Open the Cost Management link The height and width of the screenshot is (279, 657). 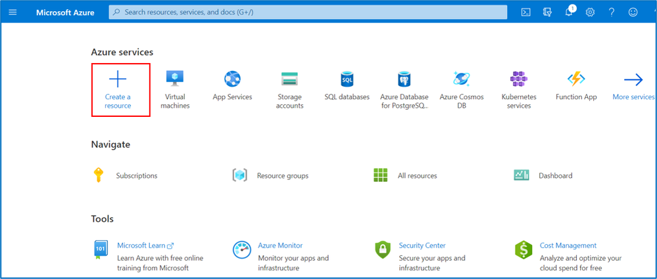[x=568, y=246]
